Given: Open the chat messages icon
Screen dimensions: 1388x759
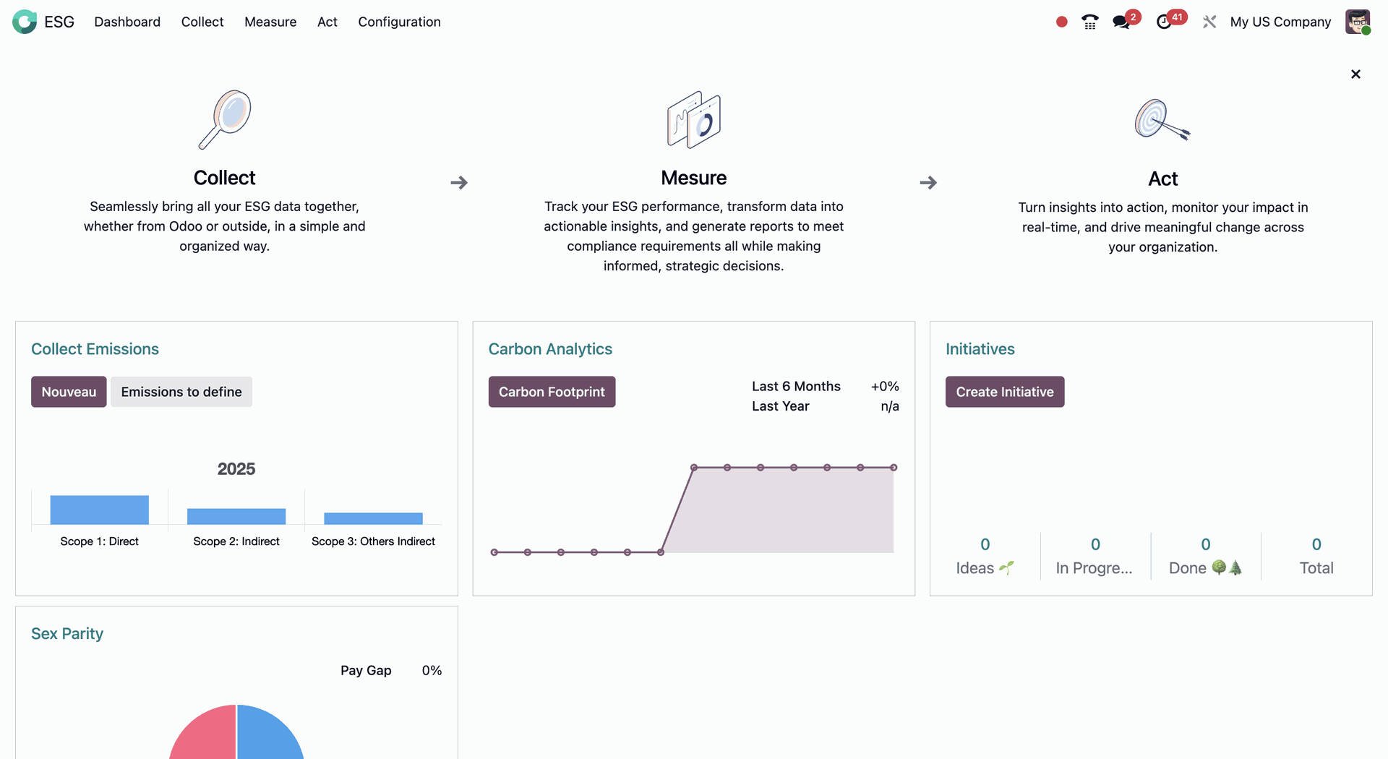Looking at the screenshot, I should pyautogui.click(x=1121, y=22).
